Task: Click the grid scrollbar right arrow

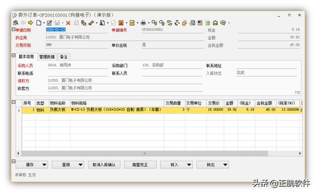Action: tap(300, 154)
